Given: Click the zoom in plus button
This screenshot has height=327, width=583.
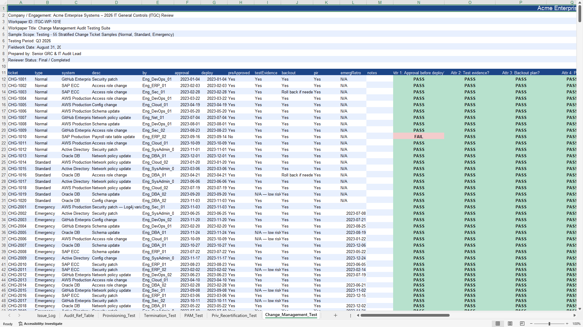Looking at the screenshot, I should coord(567,324).
